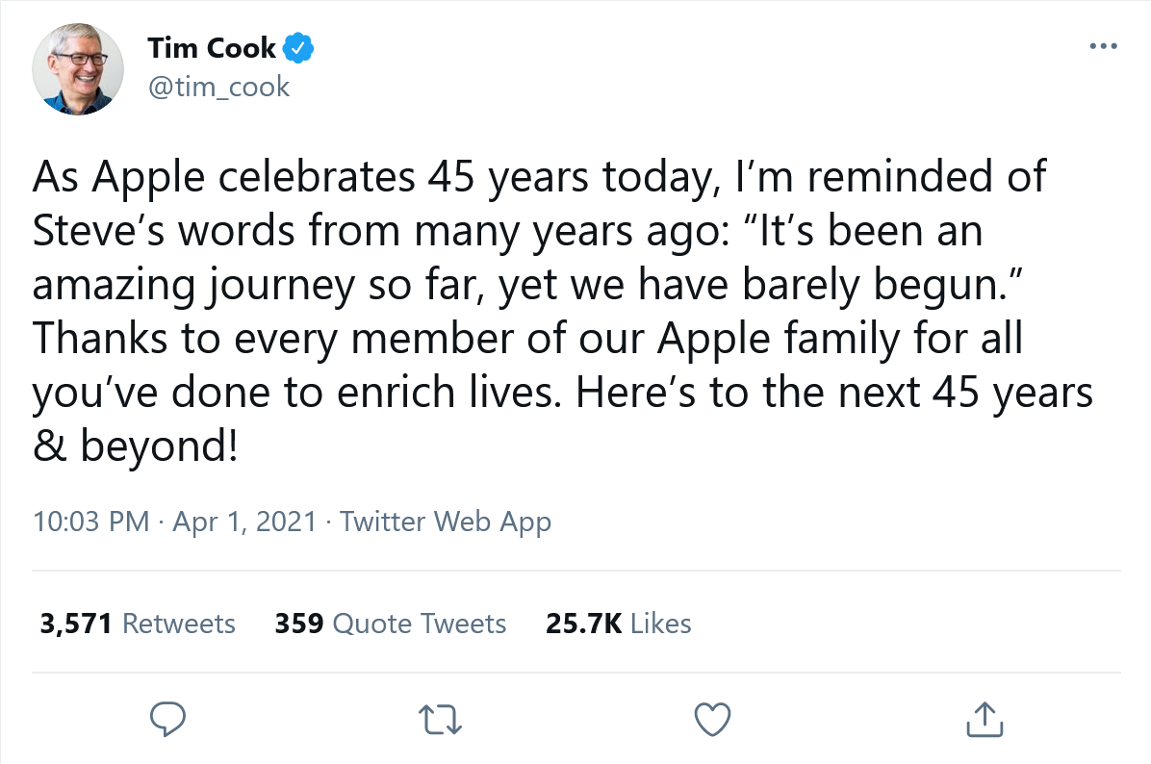Click the retweet arrows icon
This screenshot has height=764, width=1151.
(x=442, y=718)
